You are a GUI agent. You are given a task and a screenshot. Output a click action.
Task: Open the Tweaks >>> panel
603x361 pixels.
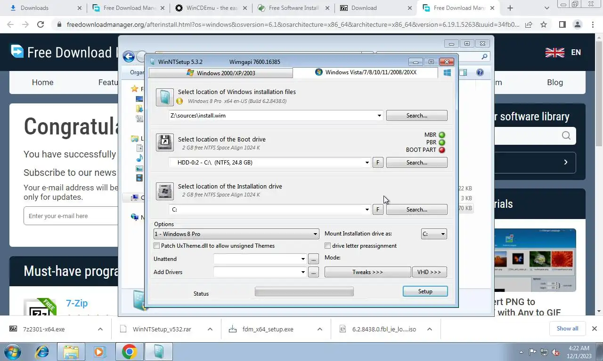(x=367, y=272)
